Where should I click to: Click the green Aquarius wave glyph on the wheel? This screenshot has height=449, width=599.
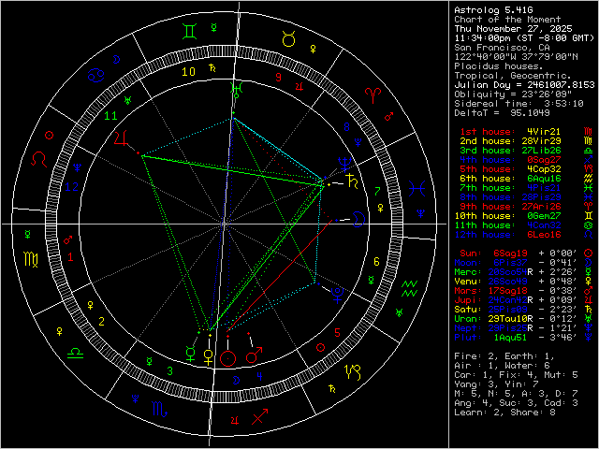click(x=410, y=289)
